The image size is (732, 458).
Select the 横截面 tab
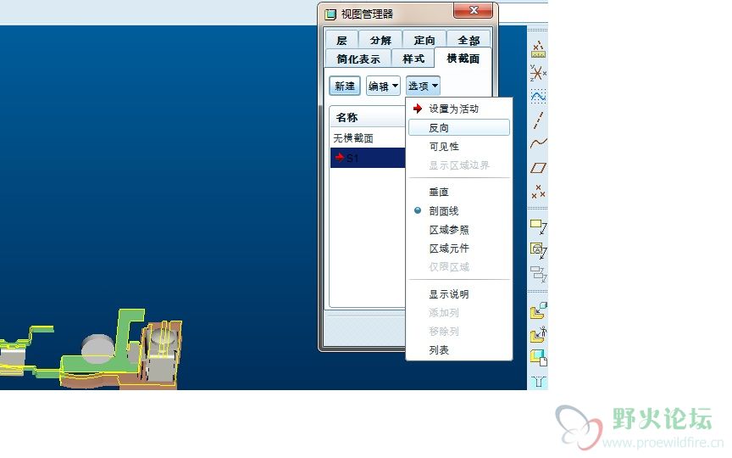tap(463, 59)
